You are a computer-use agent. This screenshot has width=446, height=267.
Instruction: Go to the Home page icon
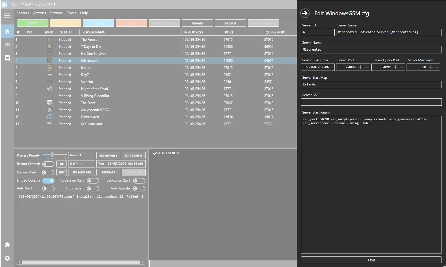click(7, 31)
